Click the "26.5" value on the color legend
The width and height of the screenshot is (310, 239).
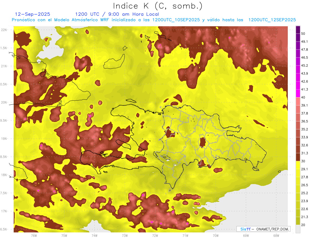[305, 185]
